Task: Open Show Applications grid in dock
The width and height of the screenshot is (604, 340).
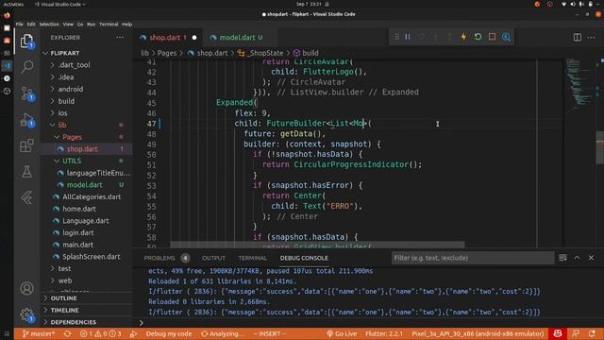Action: pyautogui.click(x=7, y=333)
